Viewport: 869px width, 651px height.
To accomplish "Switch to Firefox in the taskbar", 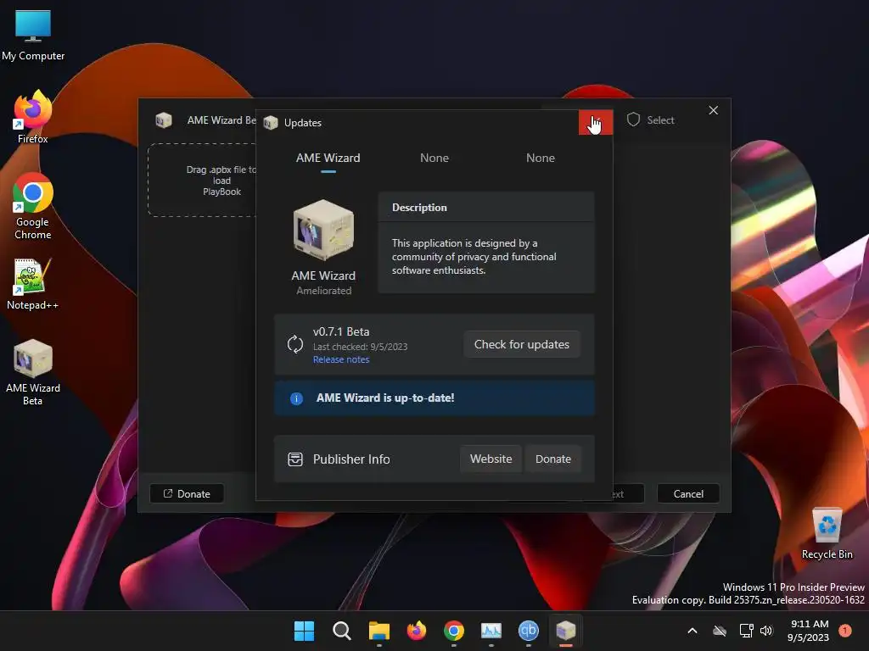I will point(416,631).
